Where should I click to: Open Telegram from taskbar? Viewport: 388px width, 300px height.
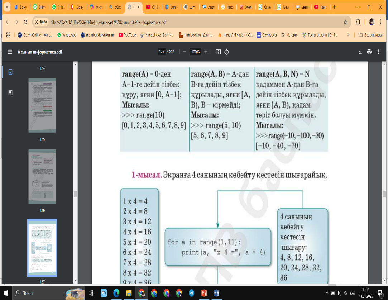click(x=192, y=293)
